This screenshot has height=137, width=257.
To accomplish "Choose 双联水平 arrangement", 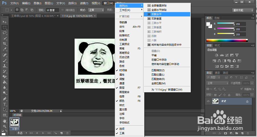I will 167,14.
